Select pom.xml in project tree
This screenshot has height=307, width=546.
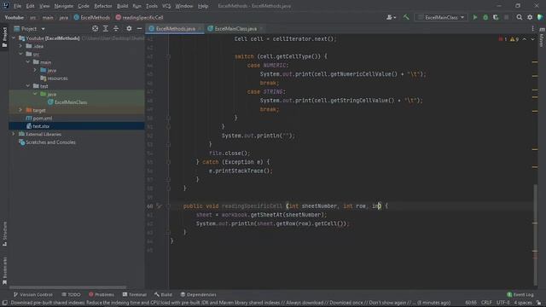click(x=43, y=119)
